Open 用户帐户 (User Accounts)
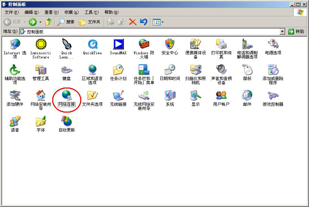Screen dimensions: 309x207 (221, 96)
